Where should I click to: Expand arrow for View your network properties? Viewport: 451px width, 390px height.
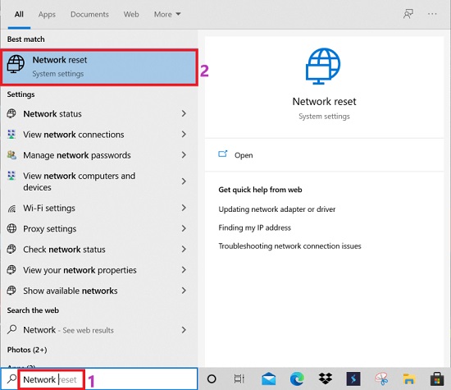(184, 270)
